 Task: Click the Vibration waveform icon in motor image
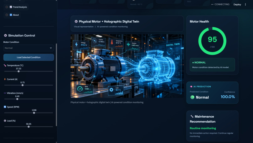[128, 44]
